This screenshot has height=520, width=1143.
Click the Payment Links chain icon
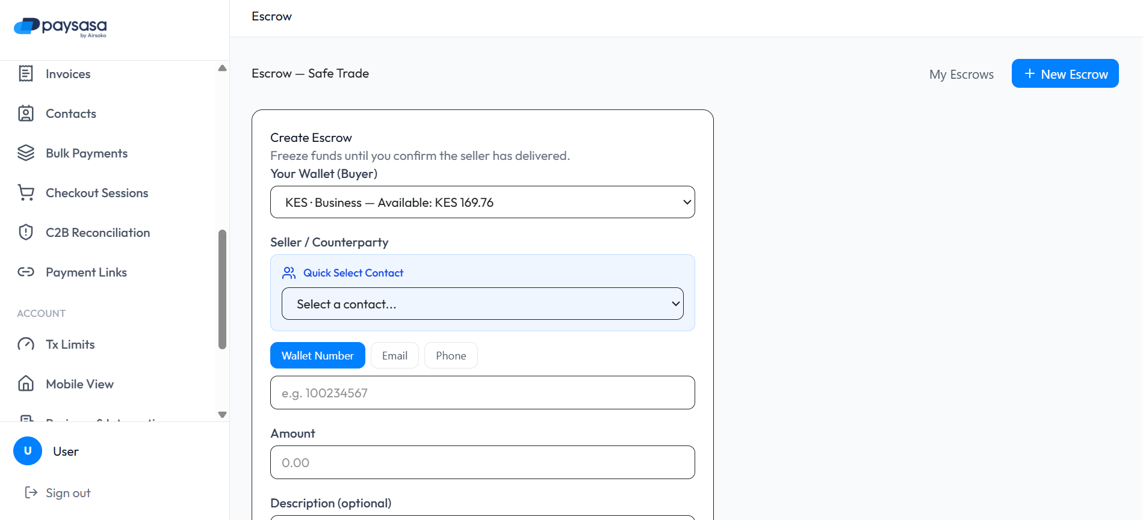[x=26, y=272]
